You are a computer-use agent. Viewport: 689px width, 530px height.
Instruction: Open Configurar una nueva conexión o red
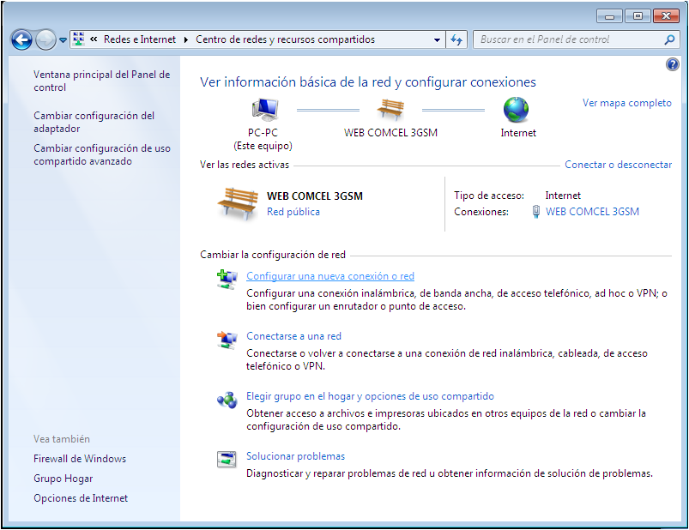[x=330, y=276]
